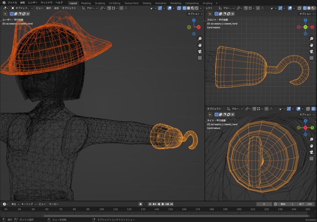Expand the オプション dropdown in main viewport
317x222 pixels.
tap(195, 14)
